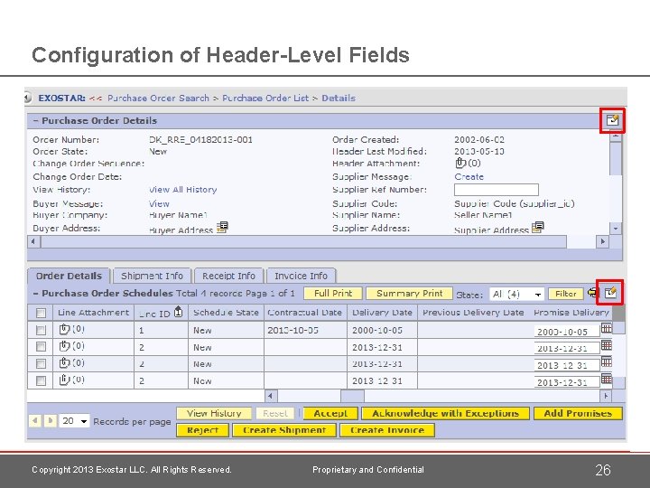Click the Summary Print button
650x488 pixels.
(x=409, y=294)
